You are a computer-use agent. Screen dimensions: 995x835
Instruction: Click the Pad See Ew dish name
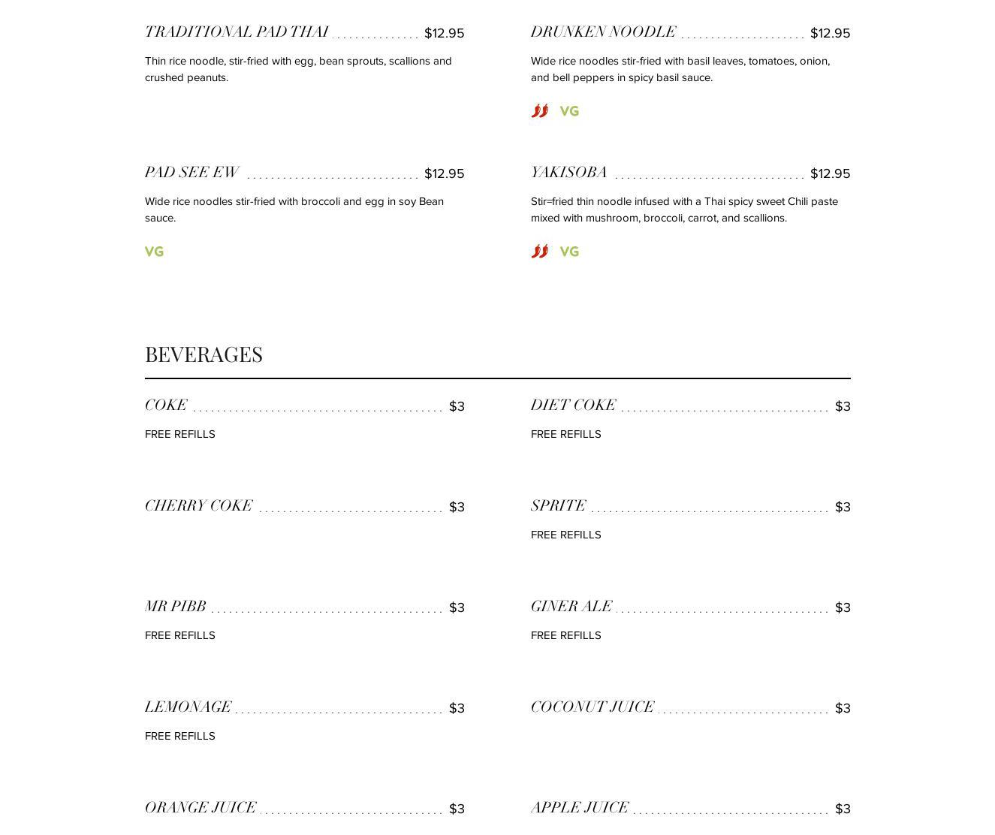click(x=191, y=173)
